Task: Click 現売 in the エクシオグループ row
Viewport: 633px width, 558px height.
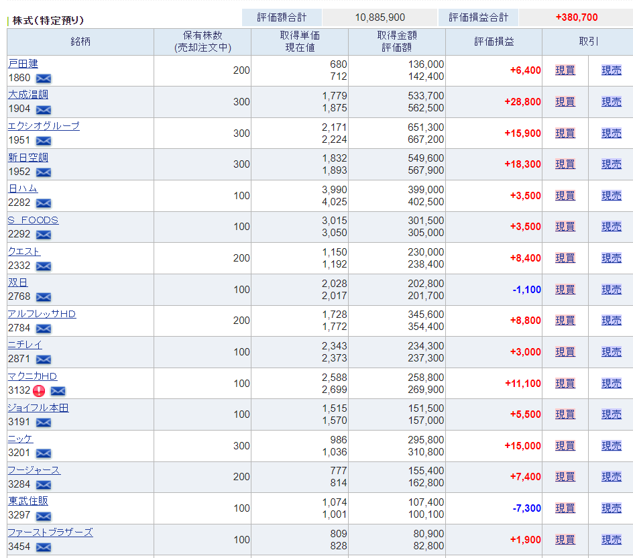Action: coord(612,133)
